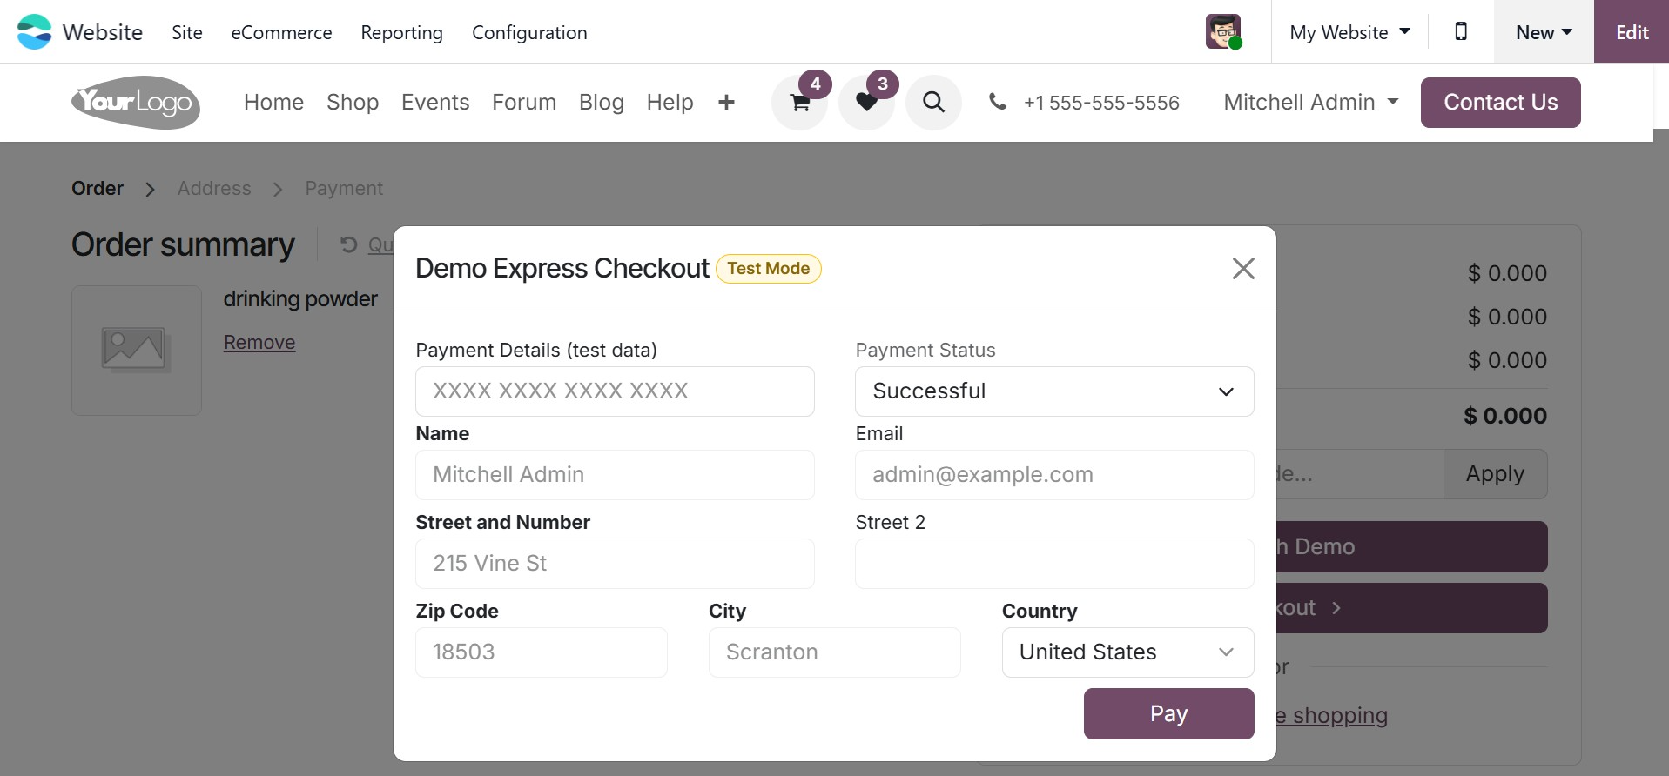Click the plus icon after Help
The height and width of the screenshot is (776, 1669).
(x=726, y=103)
